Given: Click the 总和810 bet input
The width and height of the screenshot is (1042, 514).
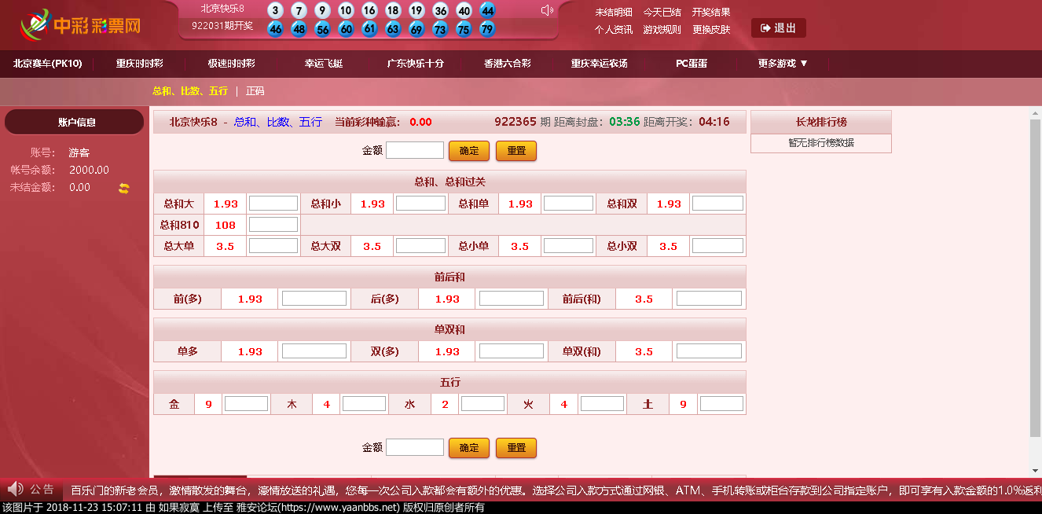Looking at the screenshot, I should pyautogui.click(x=273, y=225).
